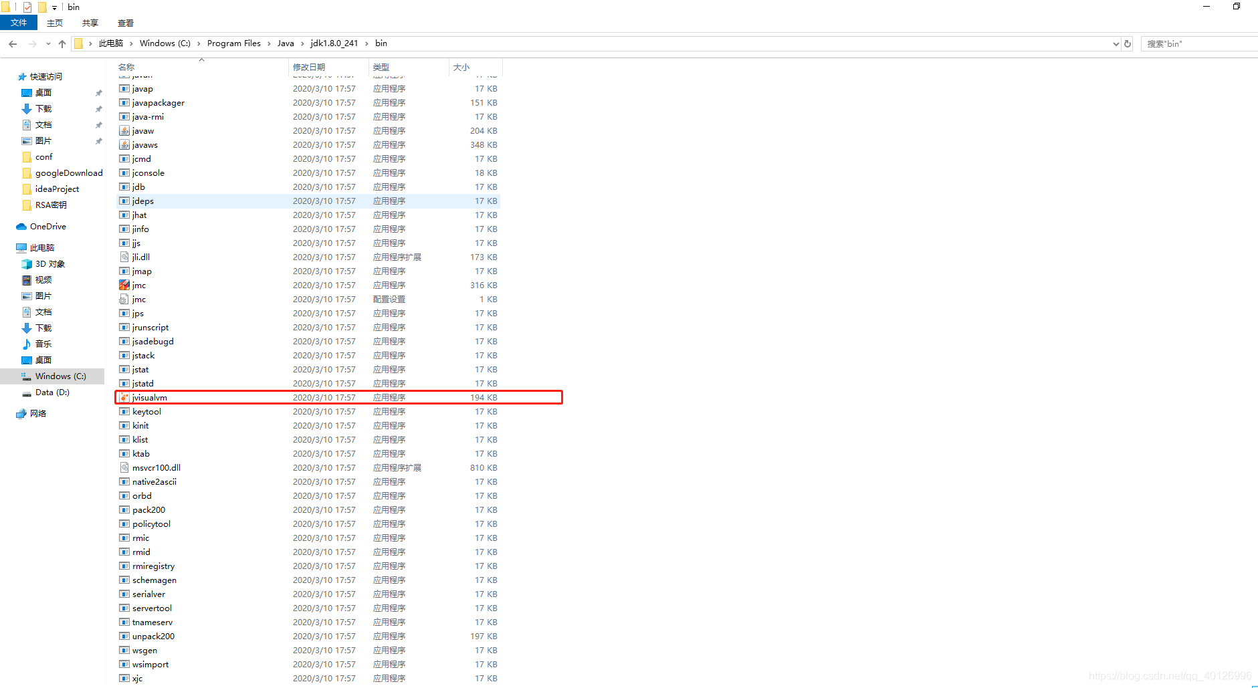Select the msvcr100.dll file icon

[124, 467]
